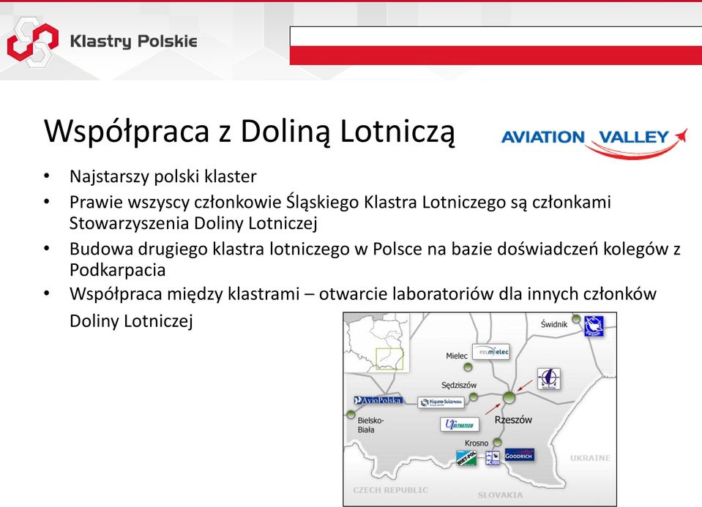
Task: Click the Klastry Polskie hexagon logo icon
Action: coord(33,42)
